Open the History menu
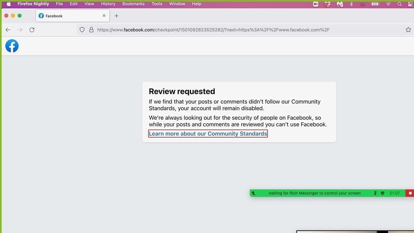 pos(108,4)
